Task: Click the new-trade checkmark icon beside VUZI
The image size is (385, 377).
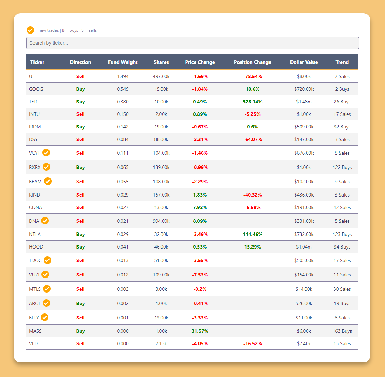Action: click(x=45, y=274)
